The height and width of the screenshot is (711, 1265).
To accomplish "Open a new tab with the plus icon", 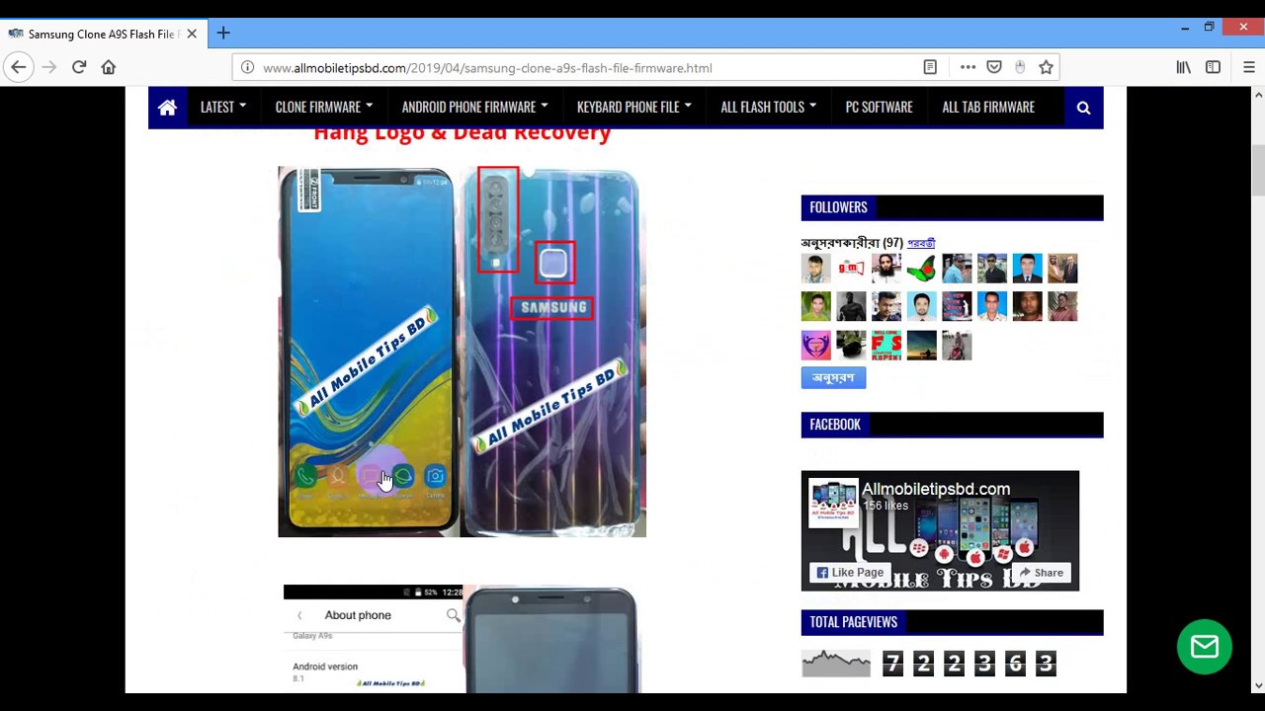I will 223,34.
